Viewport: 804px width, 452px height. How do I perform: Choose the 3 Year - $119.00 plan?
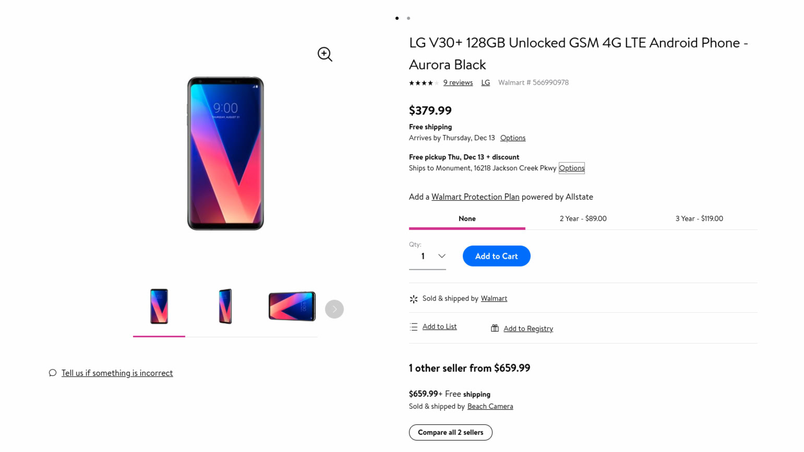coord(699,219)
